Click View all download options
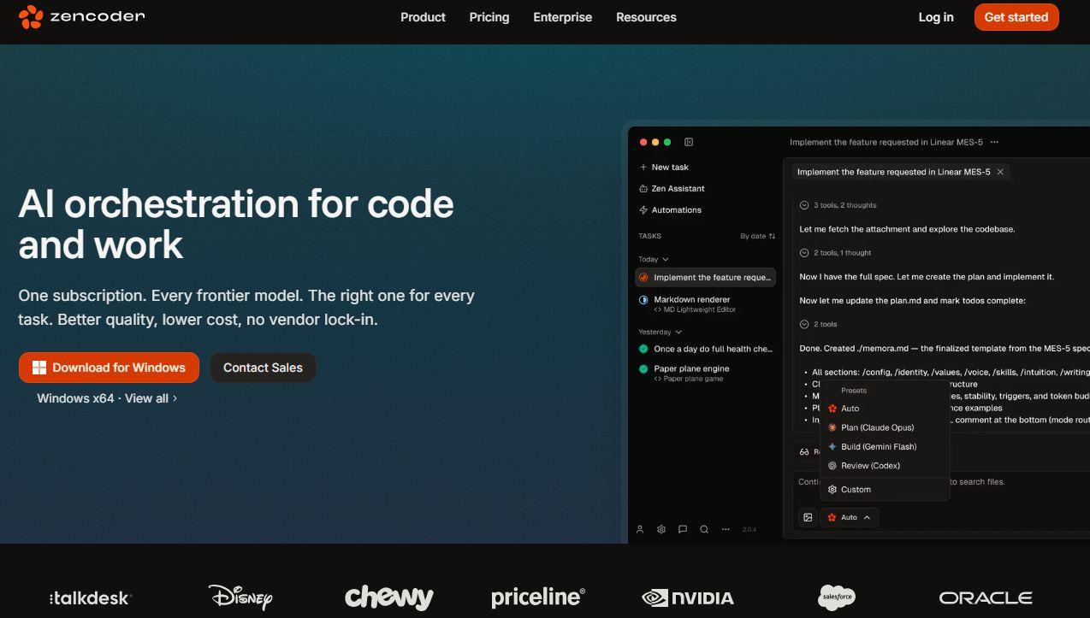 [x=151, y=398]
